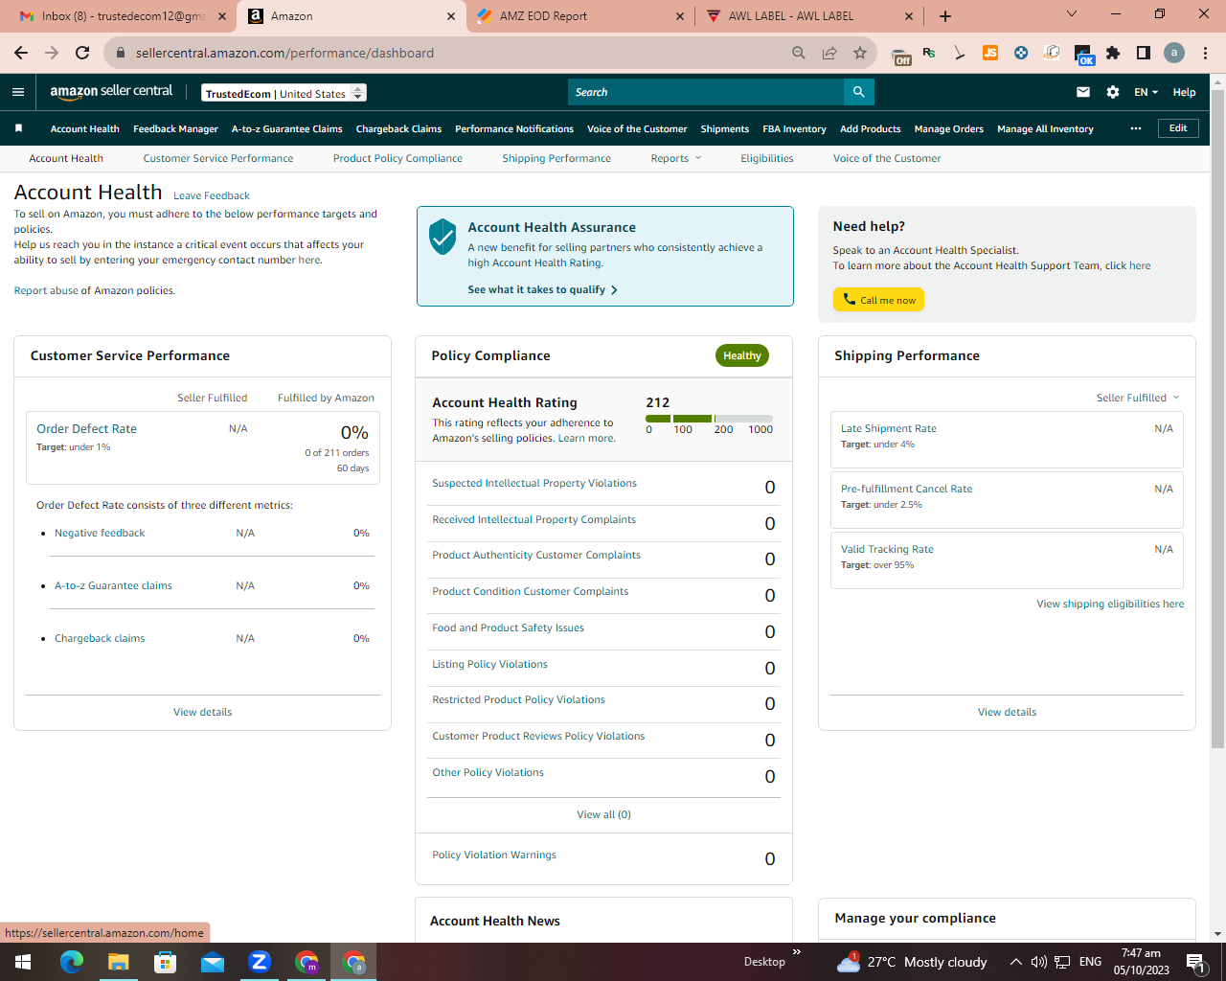
Task: Open the browser Extensions puzzle icon
Action: (1113, 53)
